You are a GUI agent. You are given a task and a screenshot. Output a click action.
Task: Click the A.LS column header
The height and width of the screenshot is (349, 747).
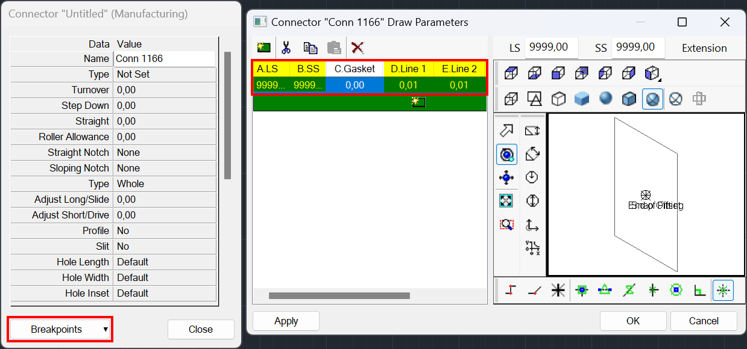(x=271, y=69)
